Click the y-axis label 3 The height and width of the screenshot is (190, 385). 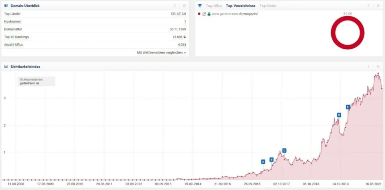[x=5, y=98]
